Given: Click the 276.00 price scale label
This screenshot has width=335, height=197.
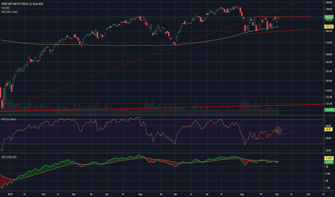Looking at the screenshot, I should pos(329,43).
